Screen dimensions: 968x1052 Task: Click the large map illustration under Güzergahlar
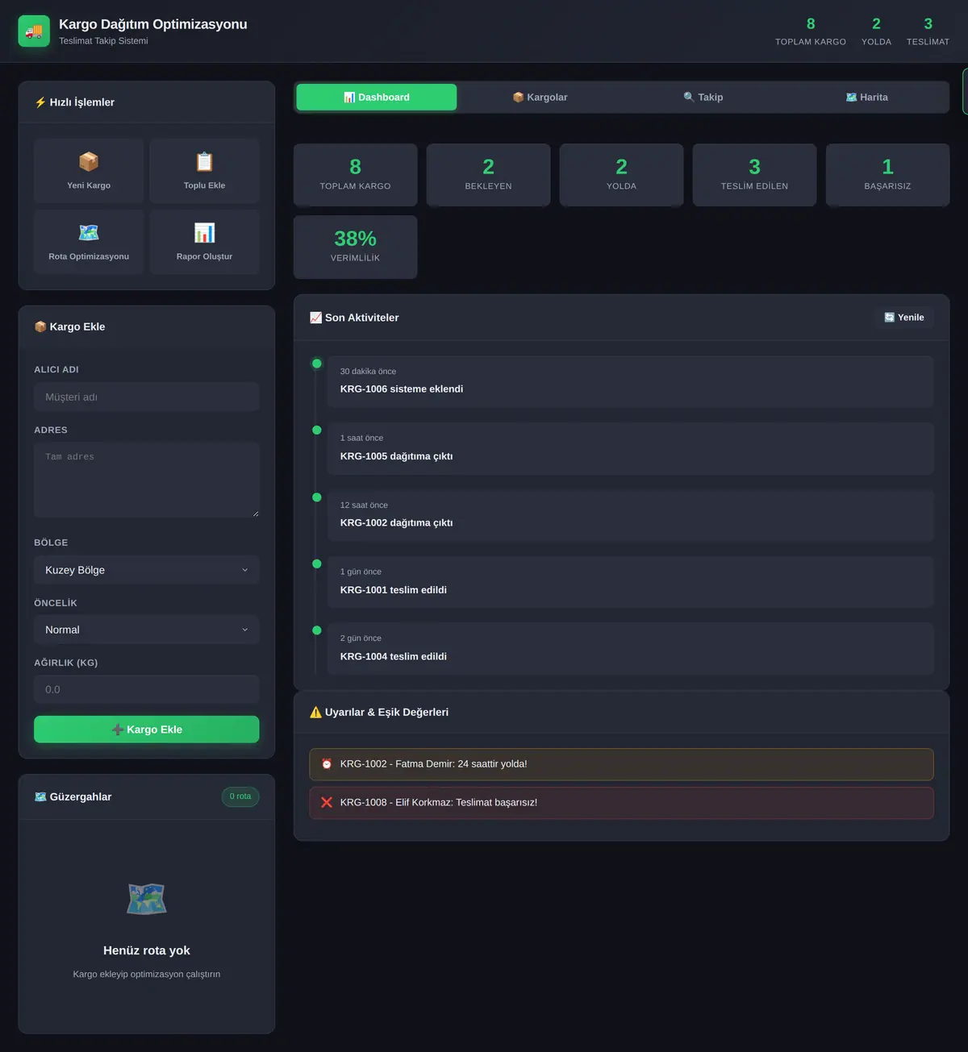tap(147, 898)
